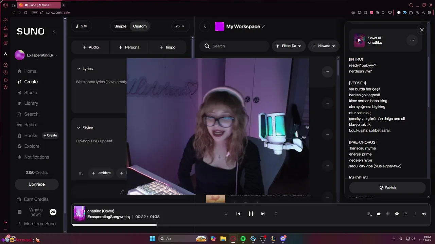Viewport: 435px width, 244px height.
Task: Open browser snapshot tool
Action: [x=365, y=13]
